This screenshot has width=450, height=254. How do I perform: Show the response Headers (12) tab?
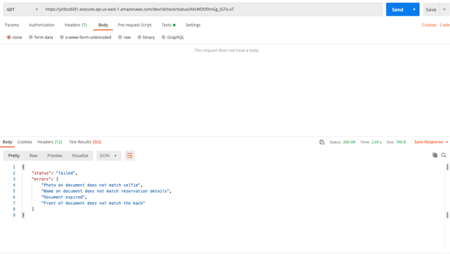click(x=50, y=142)
